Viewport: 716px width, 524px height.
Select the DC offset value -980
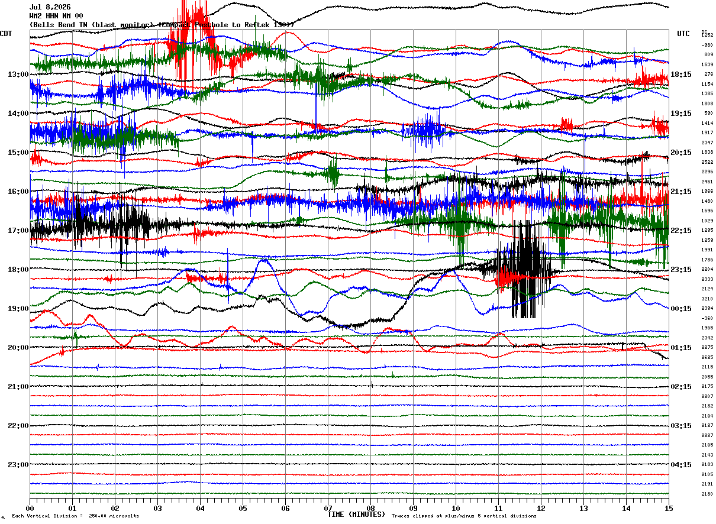click(707, 45)
